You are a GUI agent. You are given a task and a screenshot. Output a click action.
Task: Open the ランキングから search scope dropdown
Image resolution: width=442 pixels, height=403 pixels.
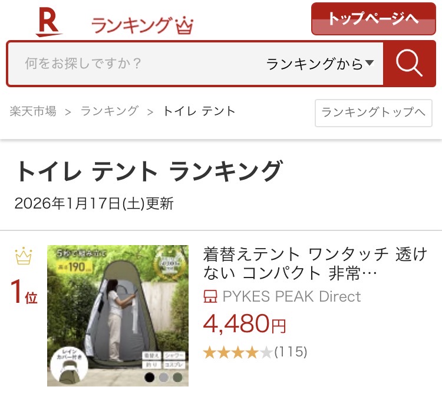[x=320, y=64]
